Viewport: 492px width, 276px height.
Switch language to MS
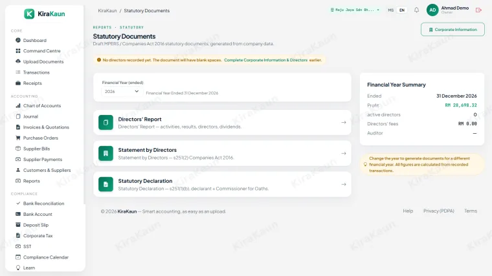tap(390, 10)
